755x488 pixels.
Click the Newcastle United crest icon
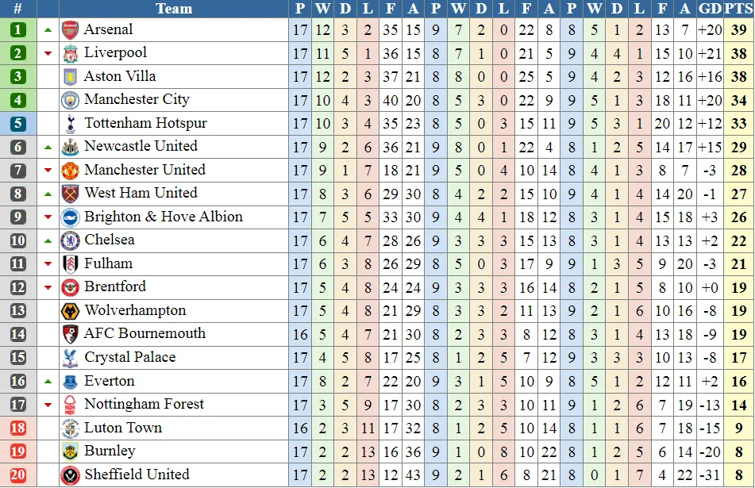tap(71, 147)
